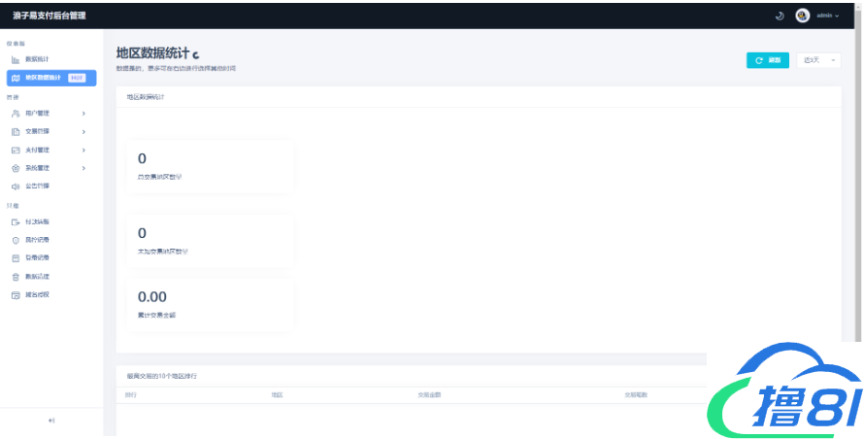Viewport: 864px width, 439px height.
Task: Expand the 支付管理 chevron arrow
Action: click(x=84, y=150)
